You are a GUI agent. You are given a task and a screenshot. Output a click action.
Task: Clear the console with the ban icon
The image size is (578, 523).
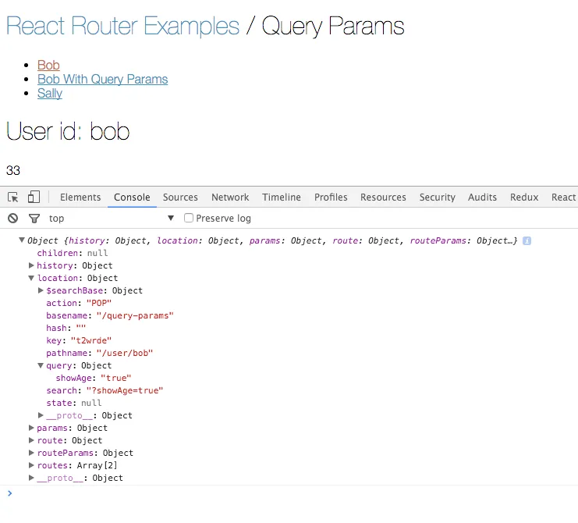coord(13,219)
